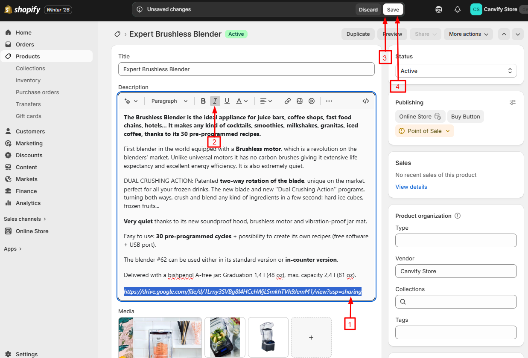Insert an image into the description

click(299, 101)
